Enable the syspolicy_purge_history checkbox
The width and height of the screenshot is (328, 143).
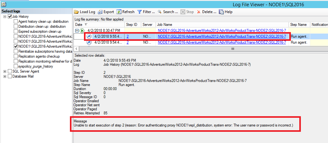pyautogui.click(x=16, y=66)
